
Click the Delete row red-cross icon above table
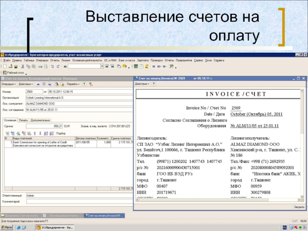click(x=24, y=133)
